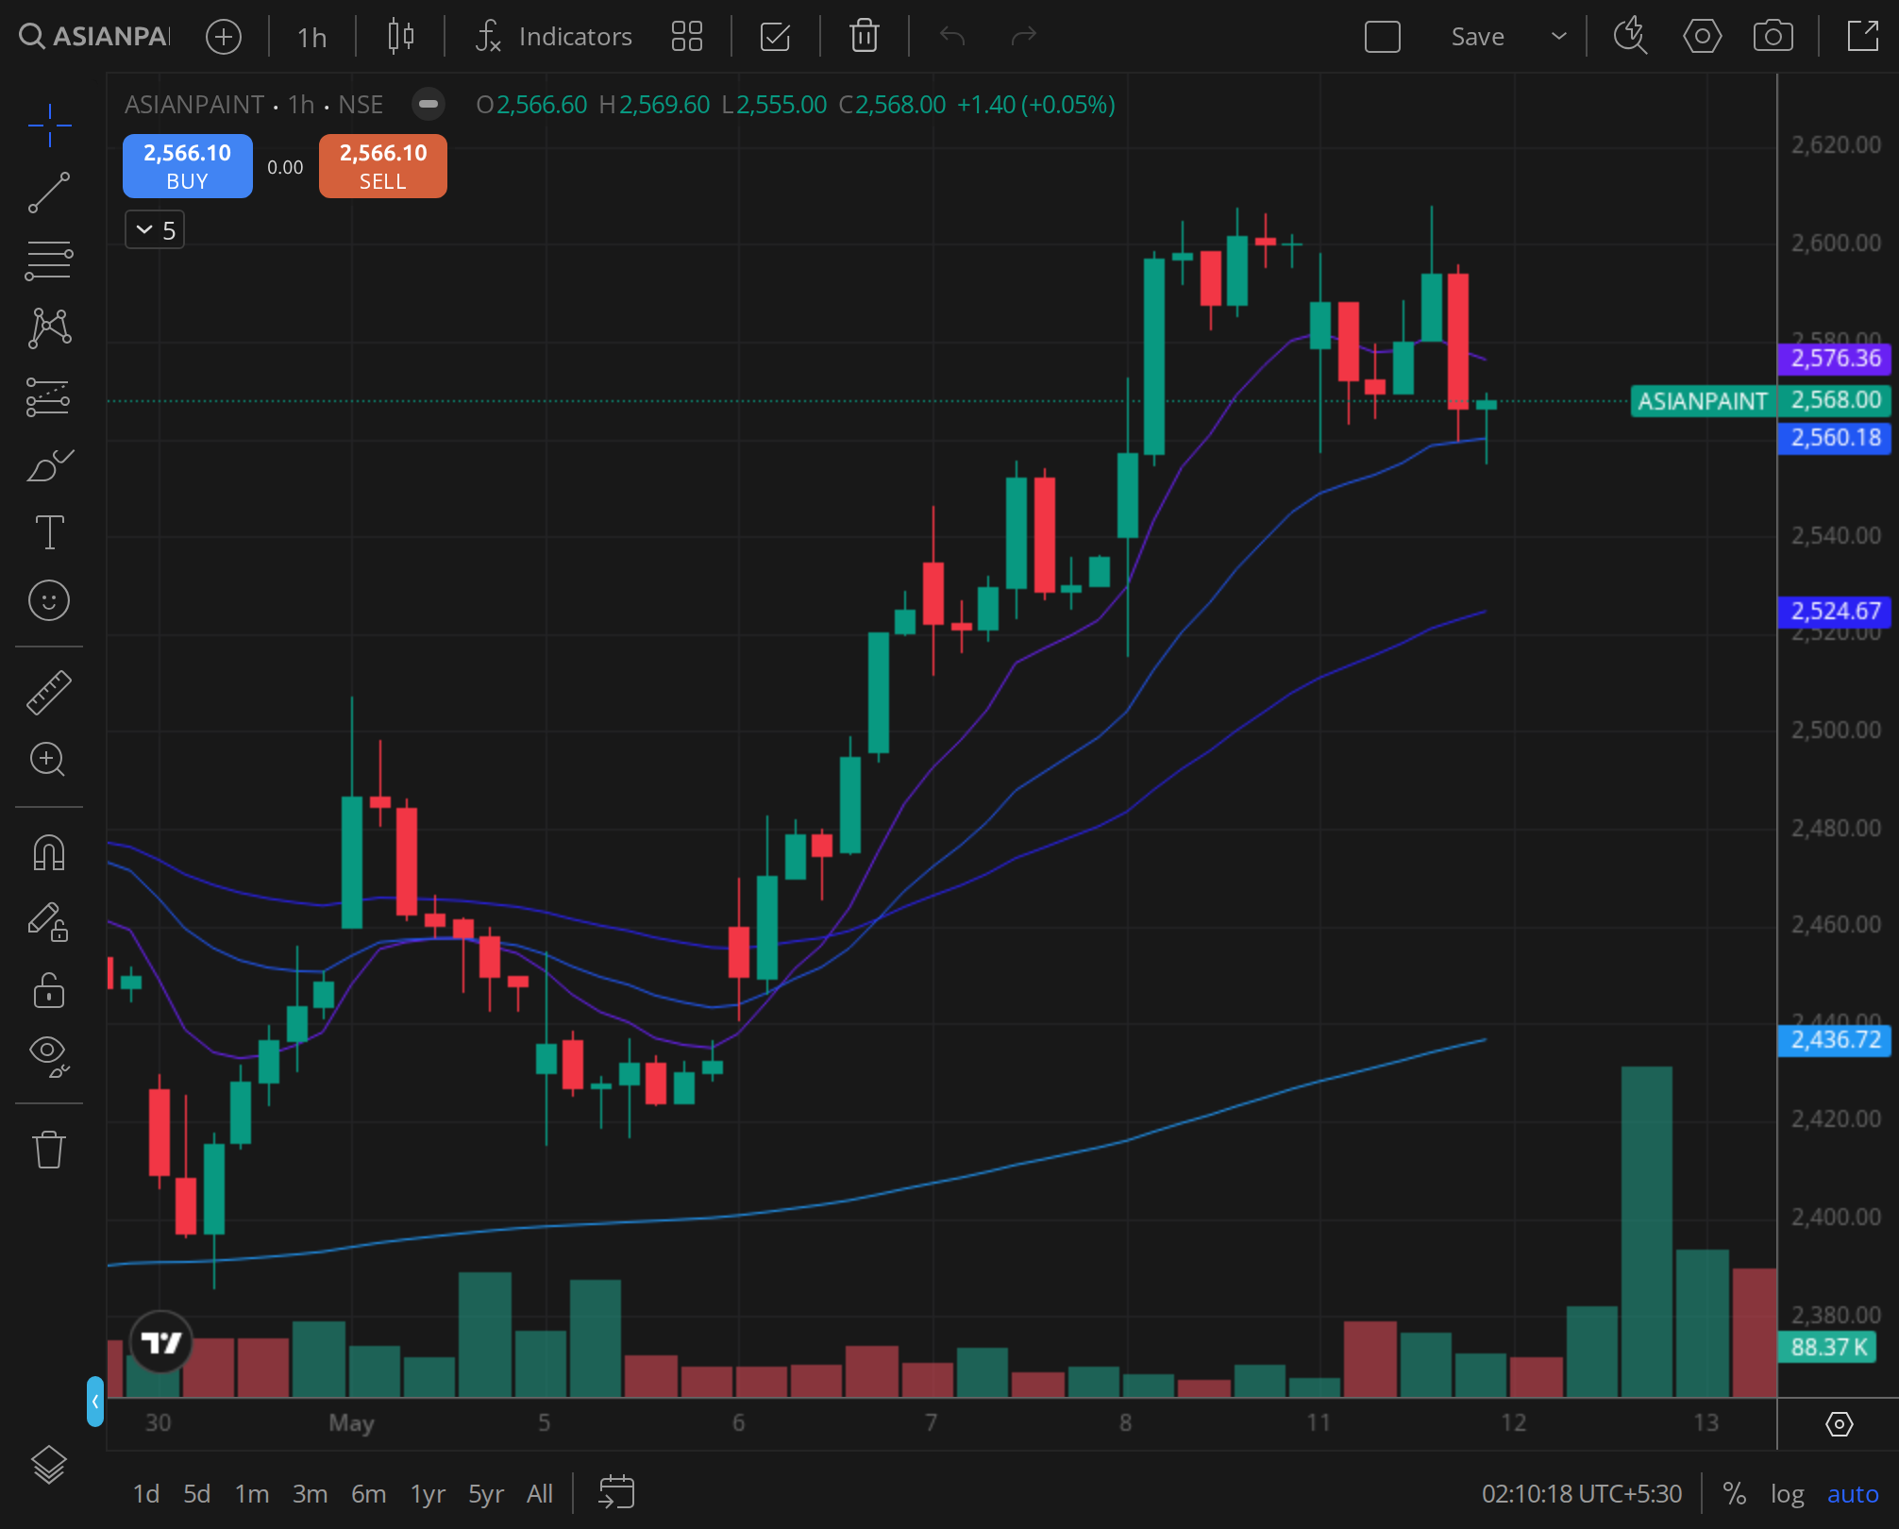Open indicator templates grid icon
The width and height of the screenshot is (1899, 1529).
[x=687, y=37]
